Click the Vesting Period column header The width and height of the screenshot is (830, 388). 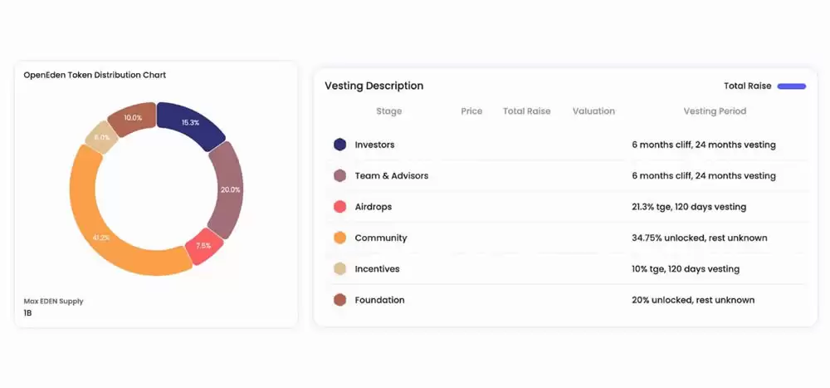tap(715, 111)
